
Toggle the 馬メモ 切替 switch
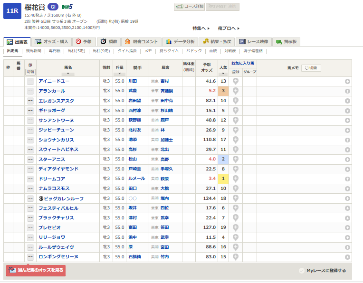coord(311,68)
